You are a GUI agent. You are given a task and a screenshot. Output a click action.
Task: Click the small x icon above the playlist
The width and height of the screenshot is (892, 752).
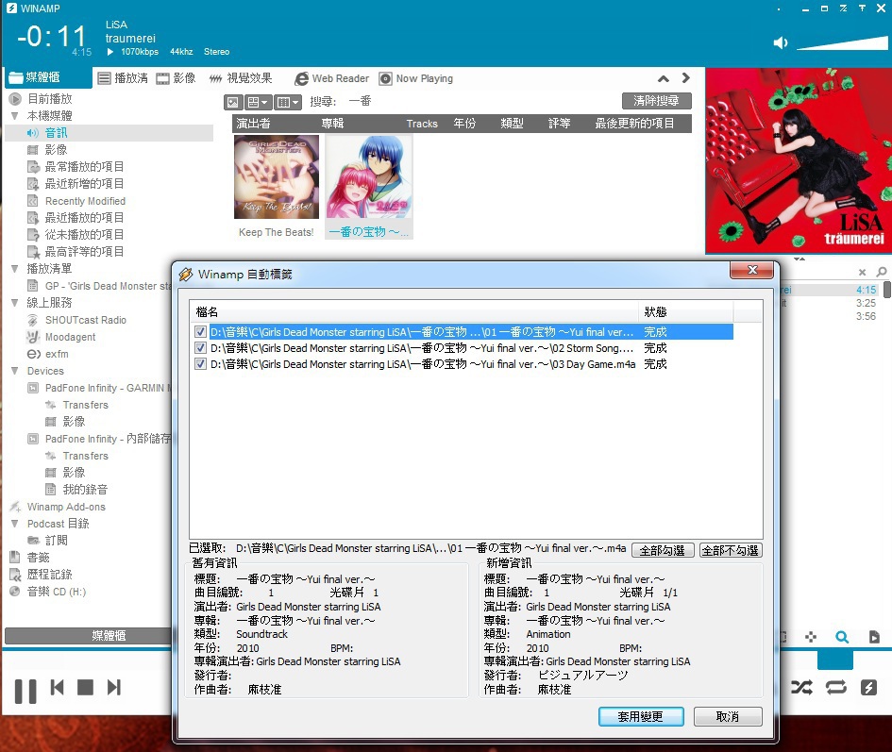[863, 273]
